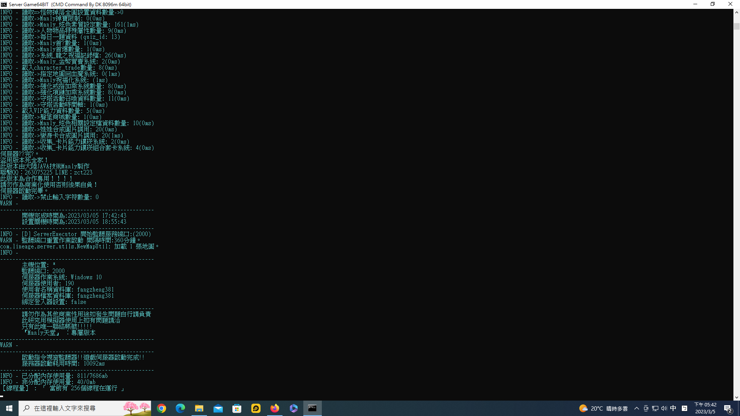Click the line '使用者名稱資料庫: fangzheng381'
740x416 pixels.
(68, 290)
